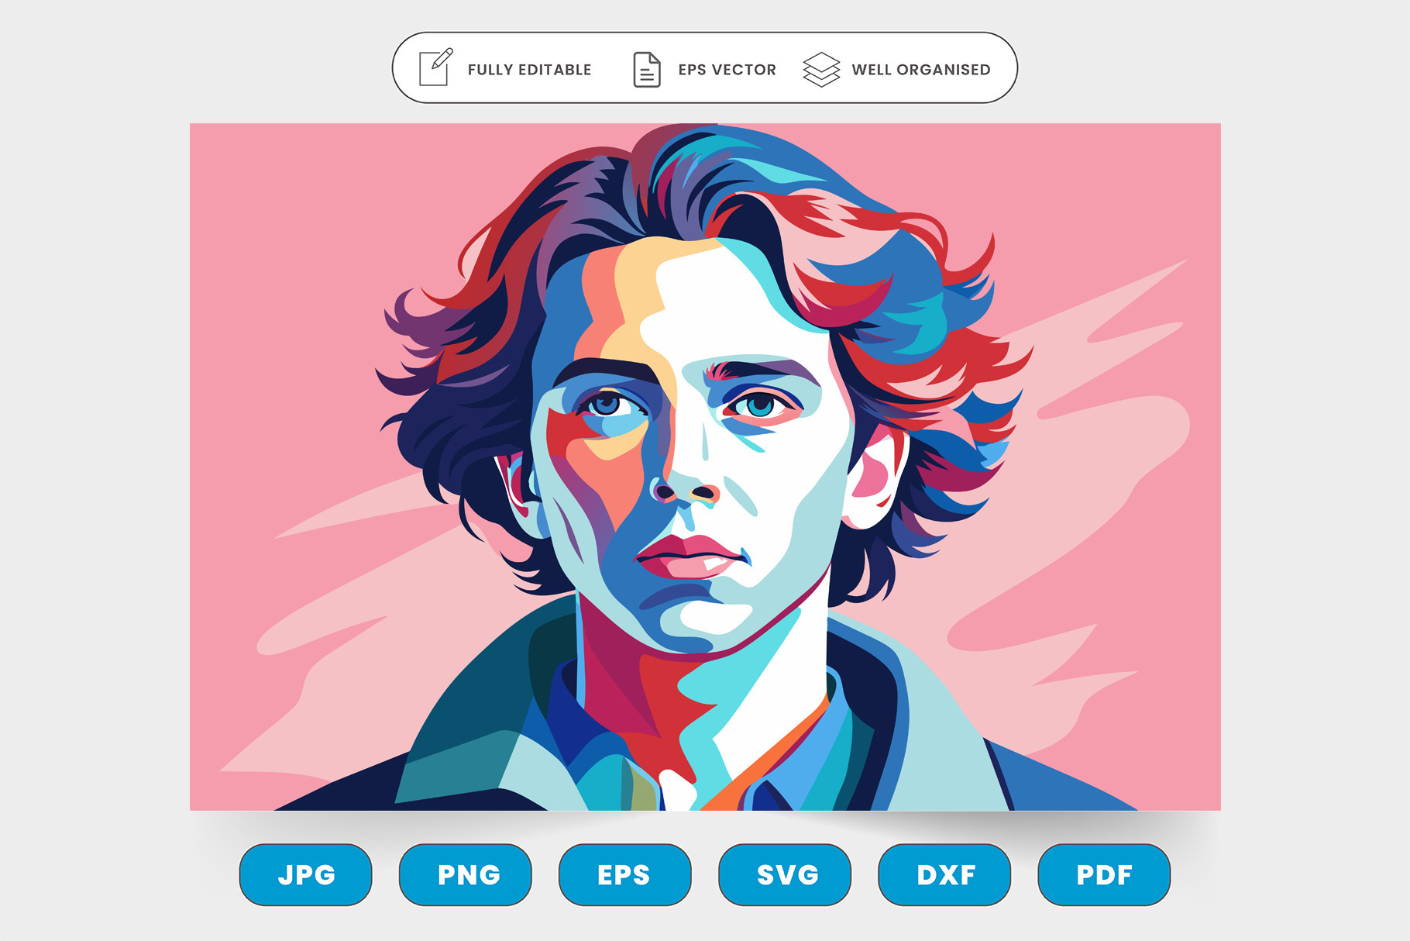Click the EPS VECTOR label

[727, 70]
